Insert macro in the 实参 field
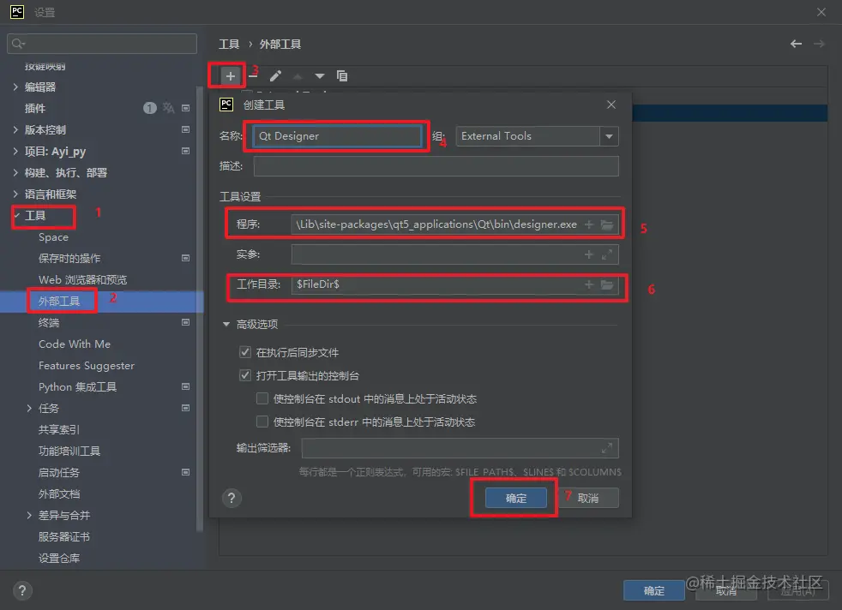 (589, 254)
